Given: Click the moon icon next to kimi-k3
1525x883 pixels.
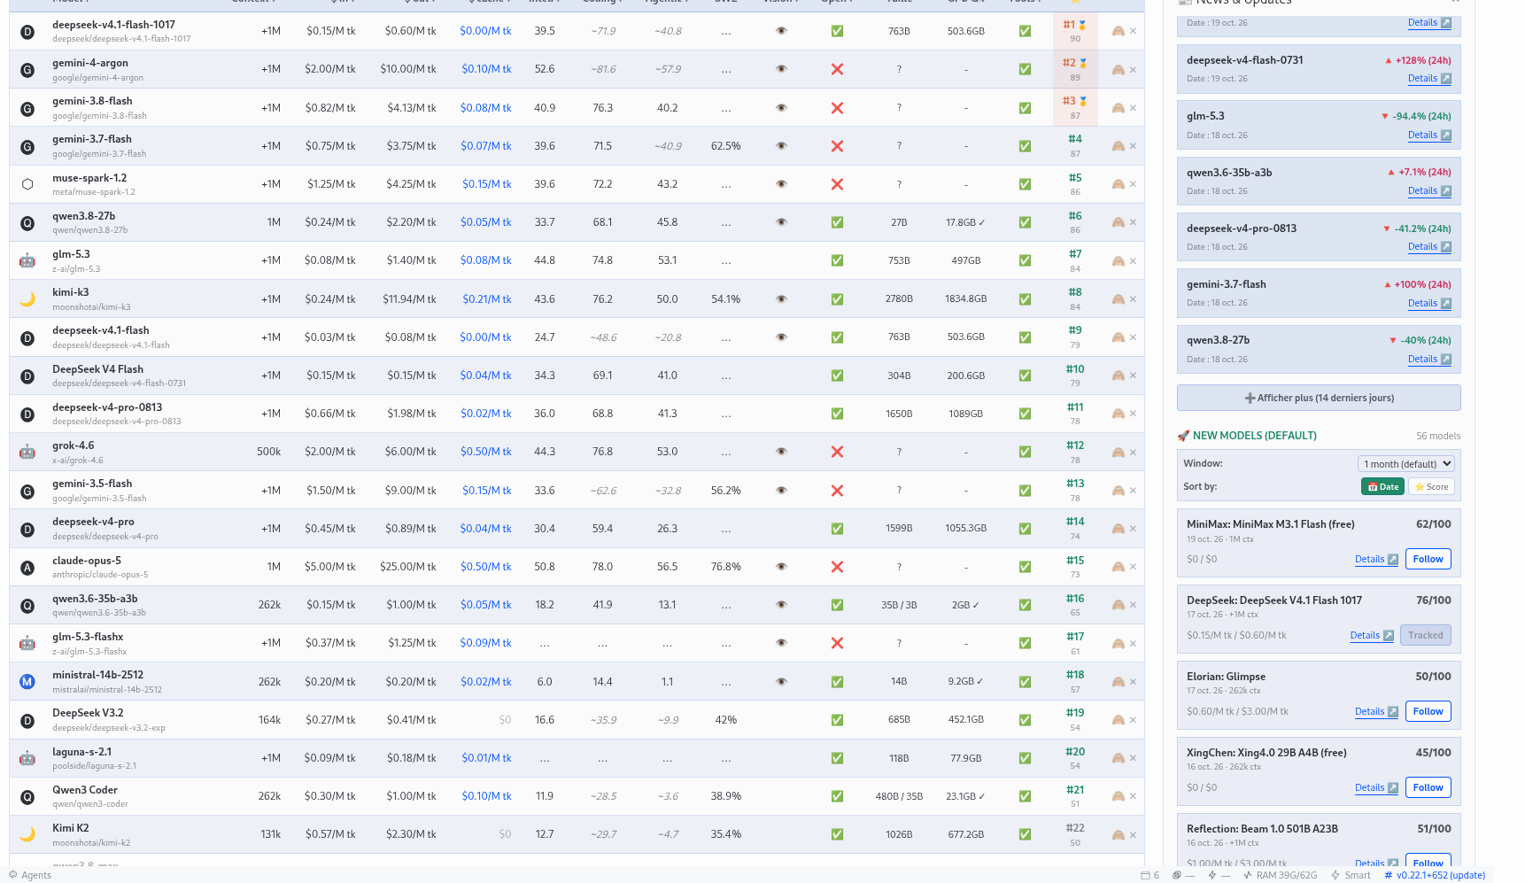Looking at the screenshot, I should [x=27, y=299].
